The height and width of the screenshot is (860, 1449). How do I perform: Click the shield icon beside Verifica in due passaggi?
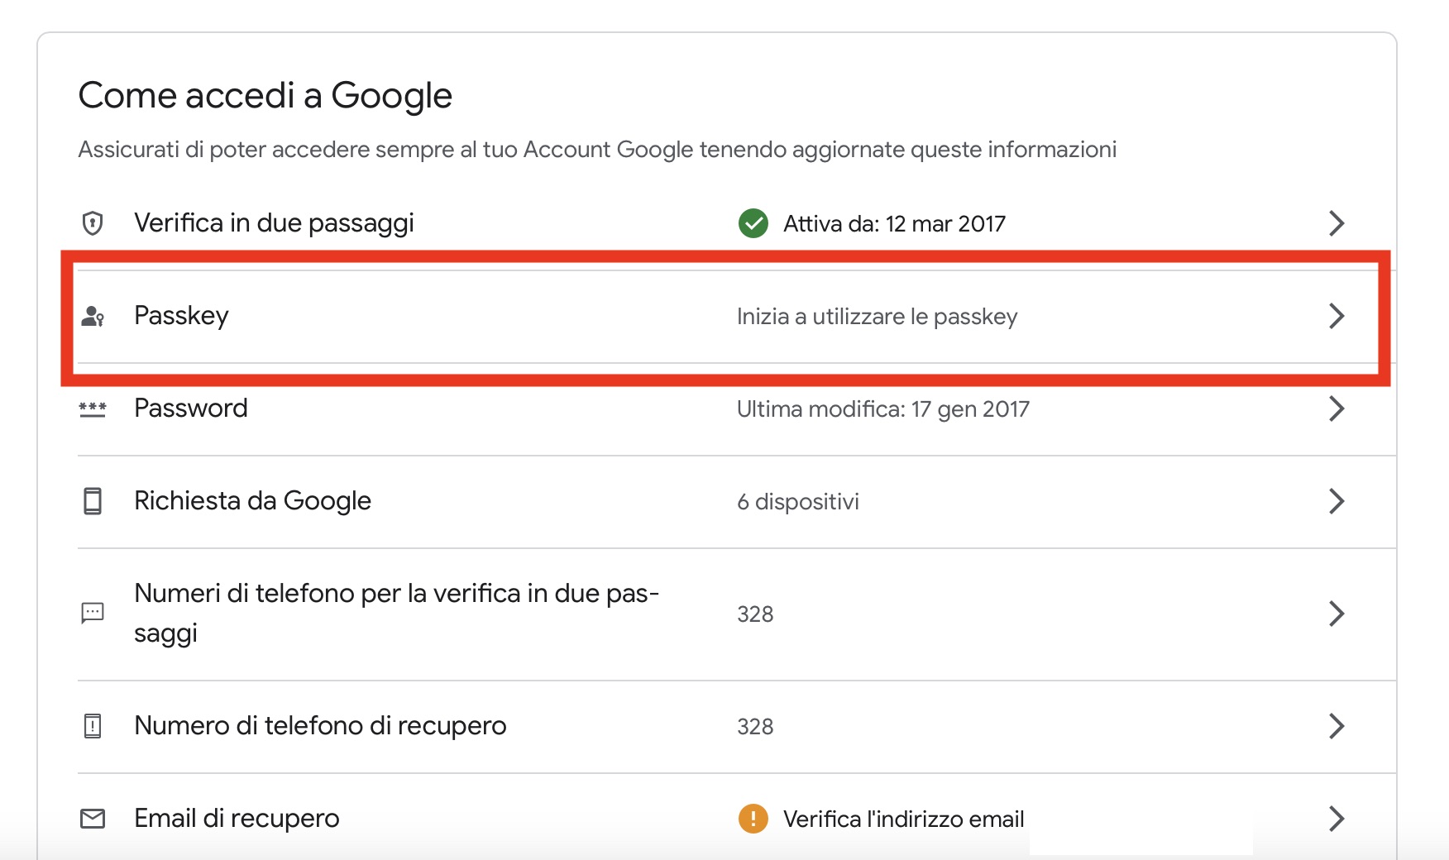coord(93,223)
